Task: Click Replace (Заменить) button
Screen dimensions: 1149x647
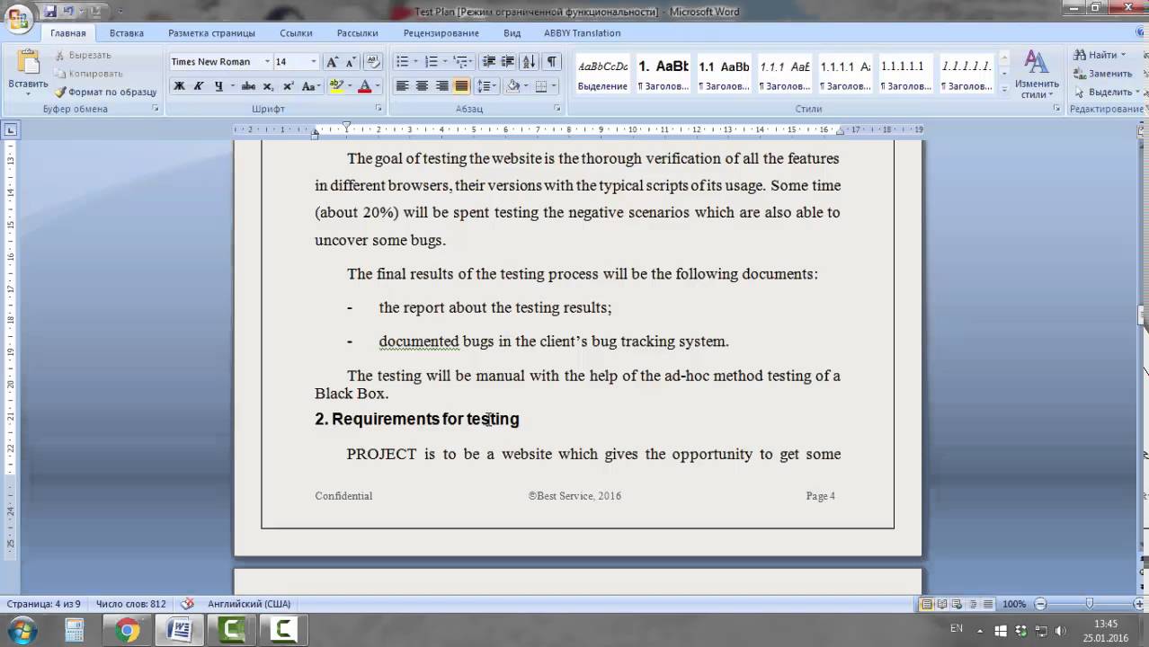Action: point(1103,74)
